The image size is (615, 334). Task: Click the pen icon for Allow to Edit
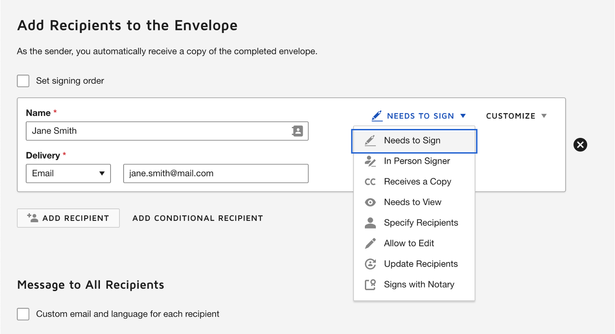click(x=370, y=243)
